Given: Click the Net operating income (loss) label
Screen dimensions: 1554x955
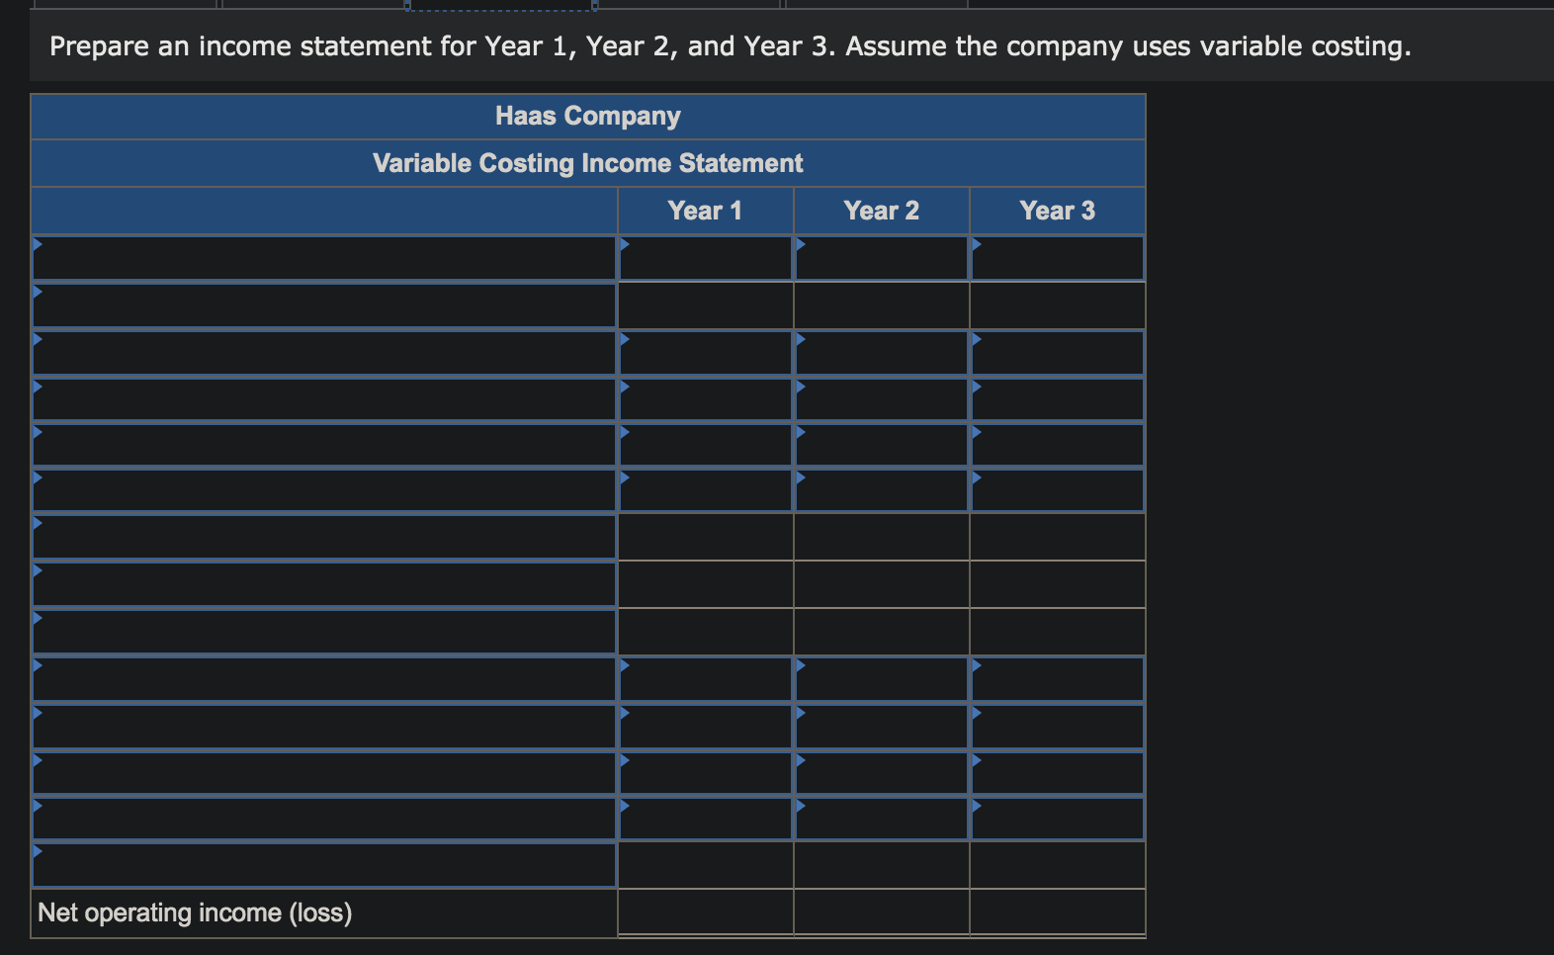Looking at the screenshot, I should tap(195, 912).
